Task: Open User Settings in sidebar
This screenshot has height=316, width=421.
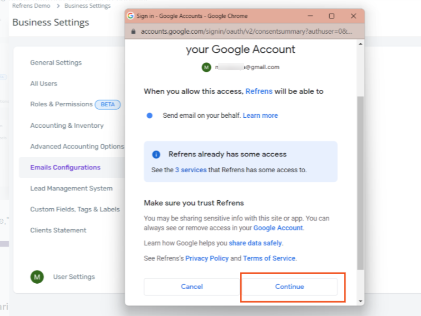Action: click(x=74, y=277)
